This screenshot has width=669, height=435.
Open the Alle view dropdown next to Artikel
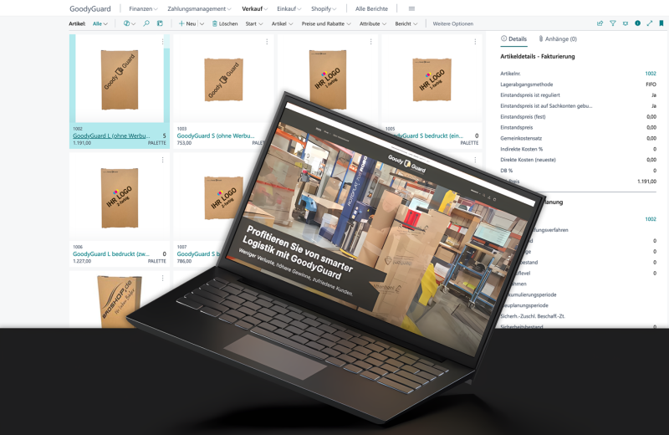click(100, 24)
